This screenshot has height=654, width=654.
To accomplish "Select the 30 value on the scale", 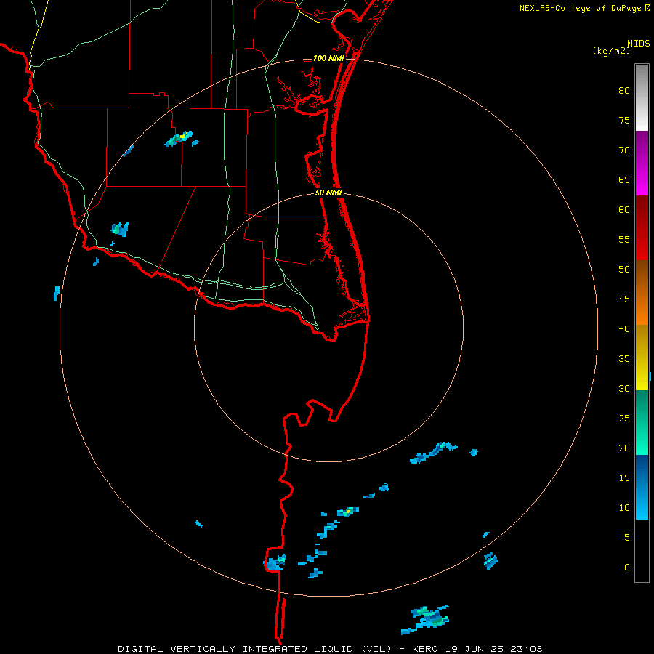I will [624, 388].
